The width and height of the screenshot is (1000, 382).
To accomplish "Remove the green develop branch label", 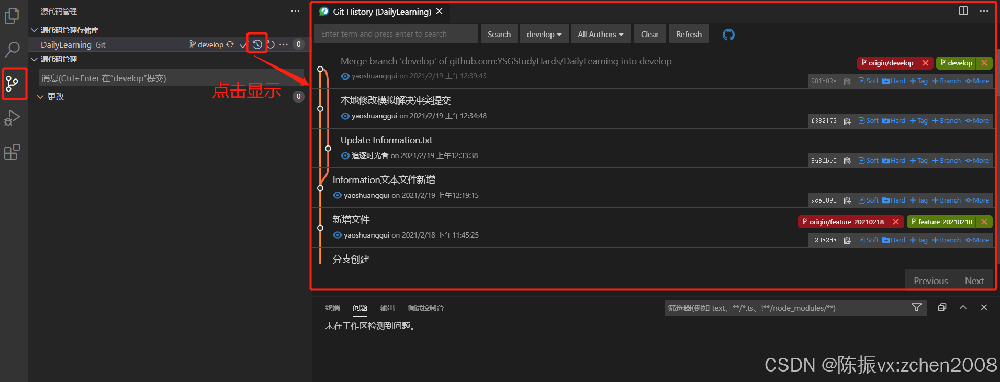I will pos(984,63).
